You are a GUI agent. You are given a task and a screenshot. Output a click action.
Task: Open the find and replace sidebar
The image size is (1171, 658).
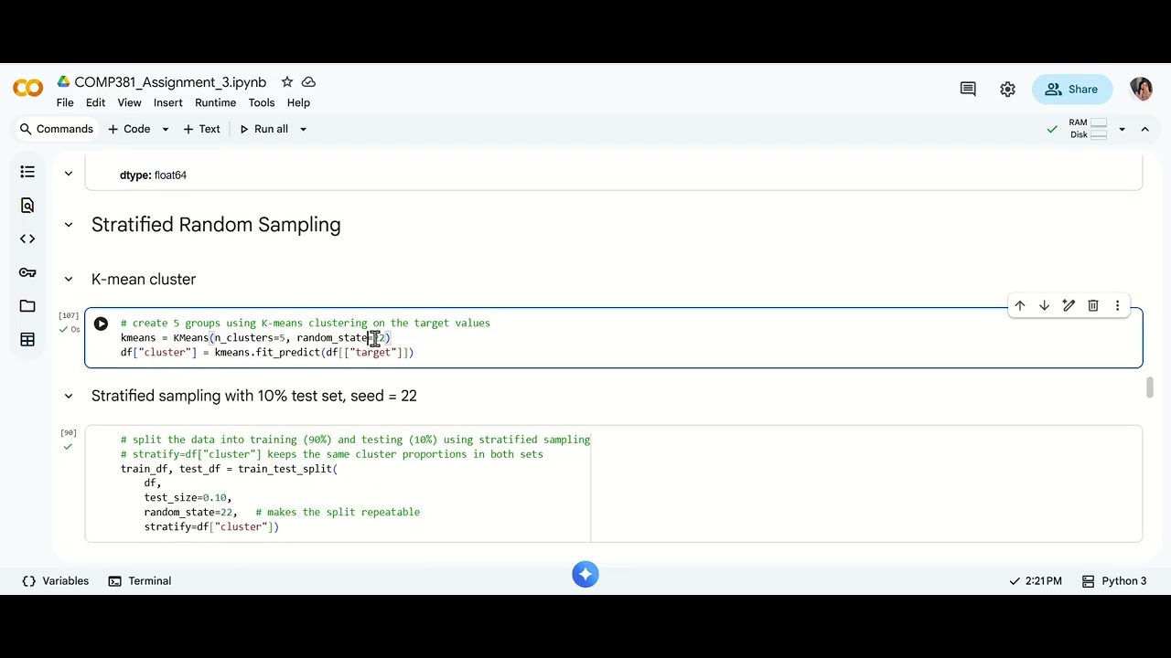27,206
